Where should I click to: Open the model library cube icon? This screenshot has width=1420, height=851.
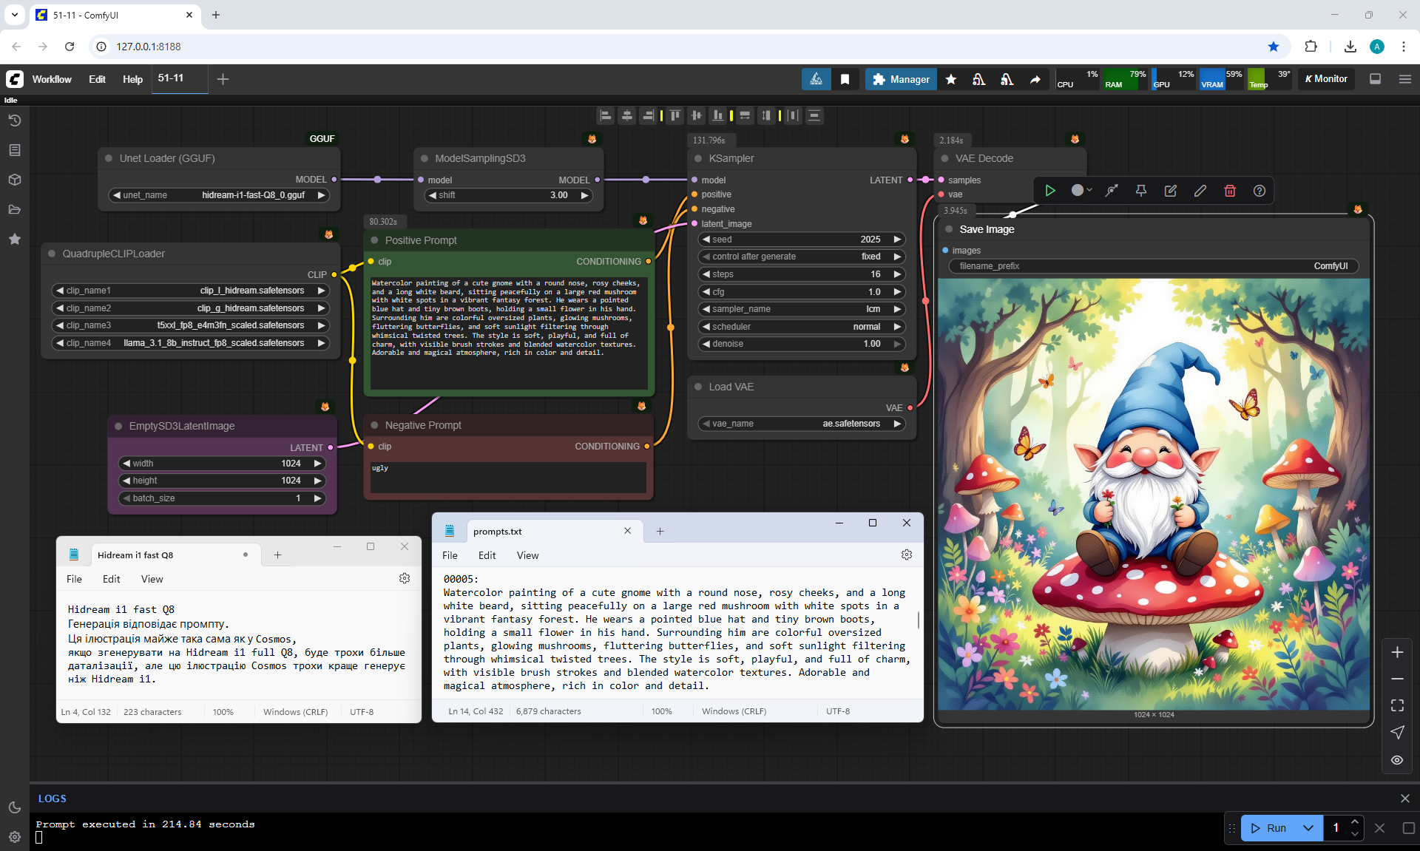point(14,180)
